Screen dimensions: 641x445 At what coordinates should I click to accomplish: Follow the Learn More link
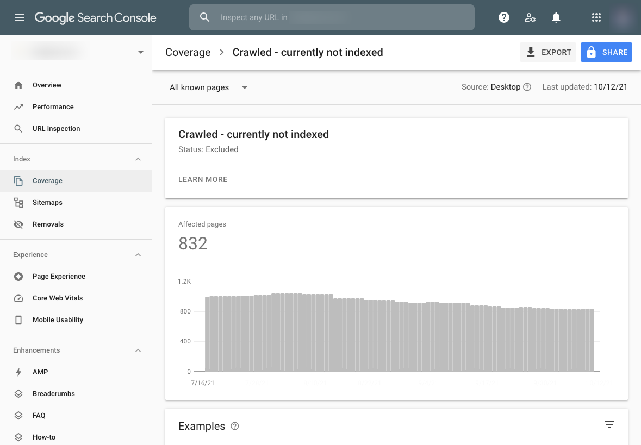(x=203, y=179)
